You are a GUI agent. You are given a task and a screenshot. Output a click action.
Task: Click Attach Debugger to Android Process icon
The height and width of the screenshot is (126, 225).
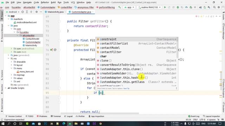point(191,7)
